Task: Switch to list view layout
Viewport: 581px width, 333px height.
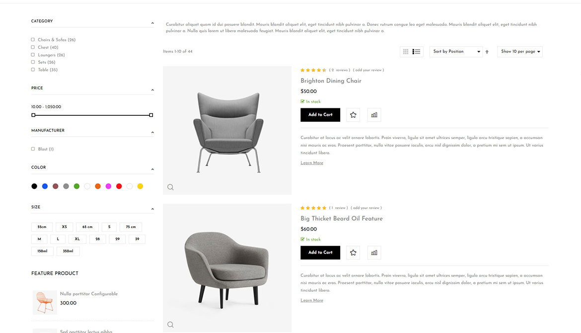Action: tap(417, 52)
